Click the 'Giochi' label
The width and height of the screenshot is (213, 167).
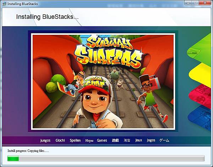tap(60, 140)
